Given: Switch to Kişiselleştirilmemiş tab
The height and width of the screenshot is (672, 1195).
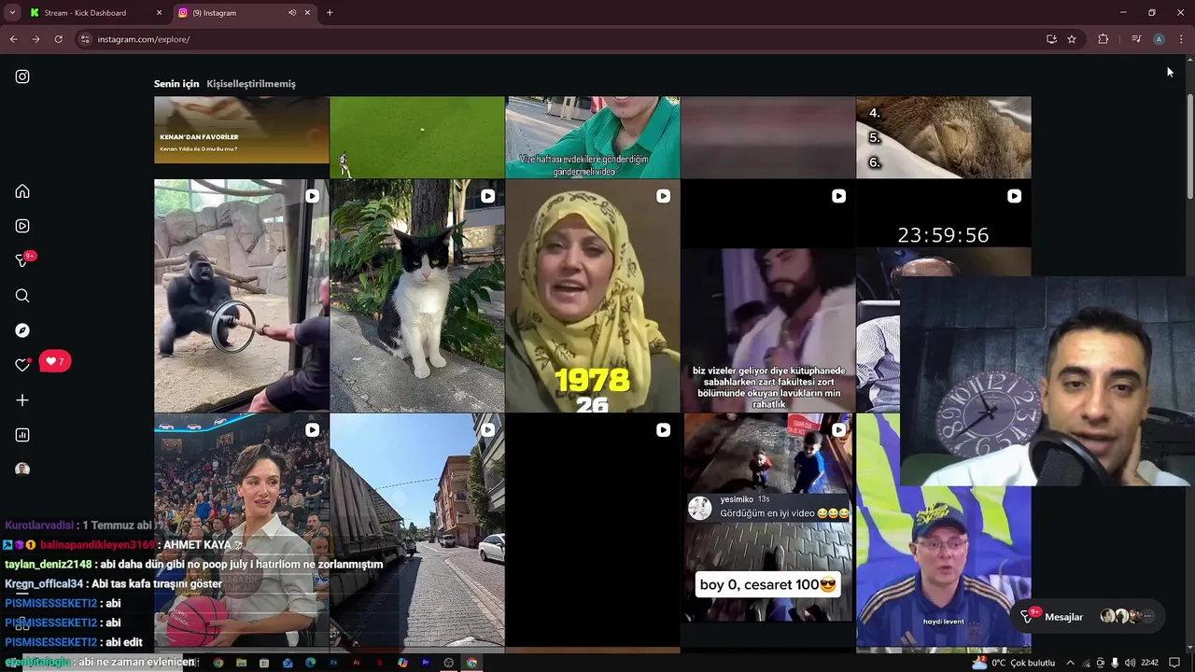Looking at the screenshot, I should click(251, 84).
